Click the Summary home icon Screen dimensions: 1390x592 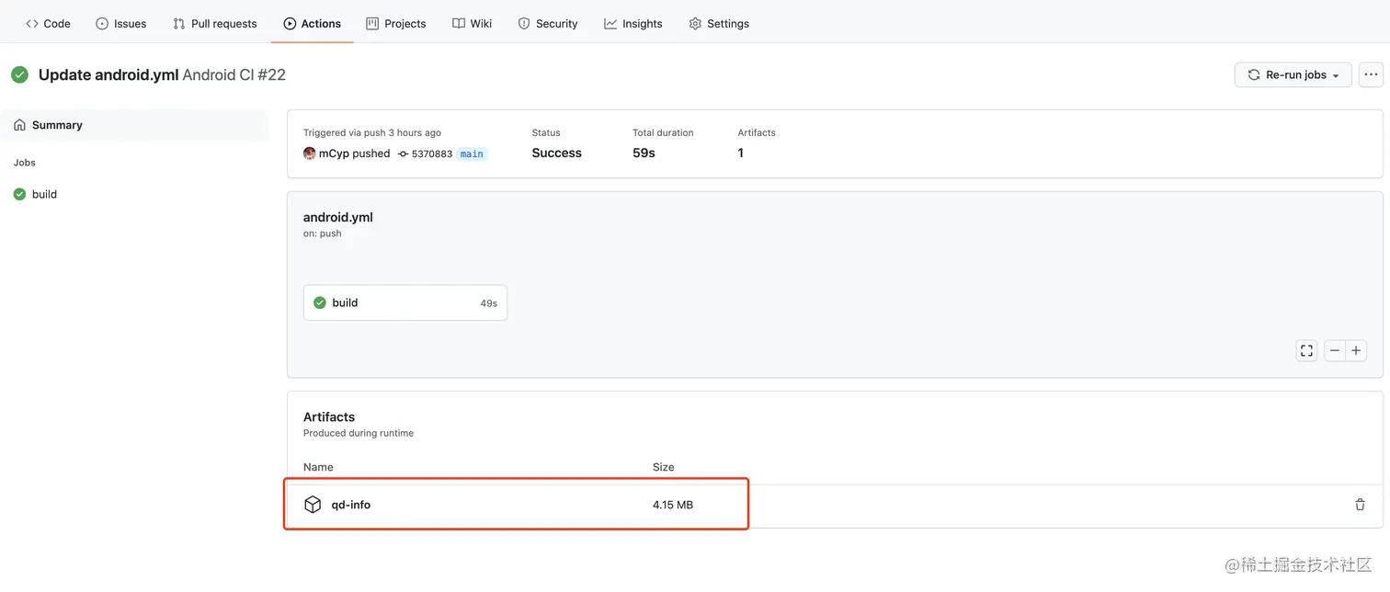pos(19,125)
